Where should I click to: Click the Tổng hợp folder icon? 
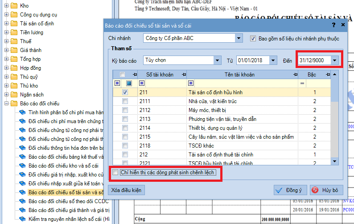coord(14,59)
